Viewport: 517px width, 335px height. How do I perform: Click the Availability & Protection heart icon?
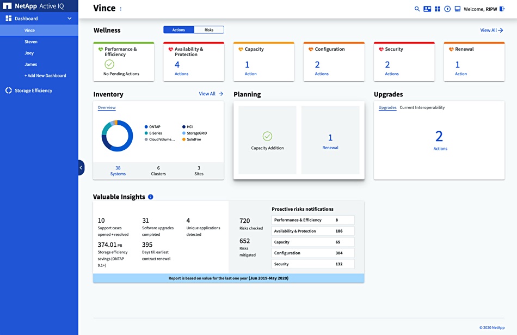(x=171, y=49)
